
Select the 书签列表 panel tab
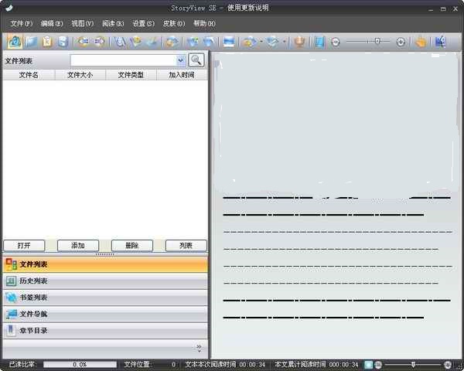pos(105,298)
